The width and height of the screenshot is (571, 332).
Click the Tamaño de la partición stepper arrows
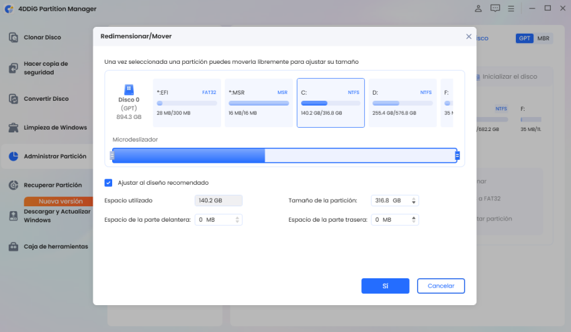point(414,200)
